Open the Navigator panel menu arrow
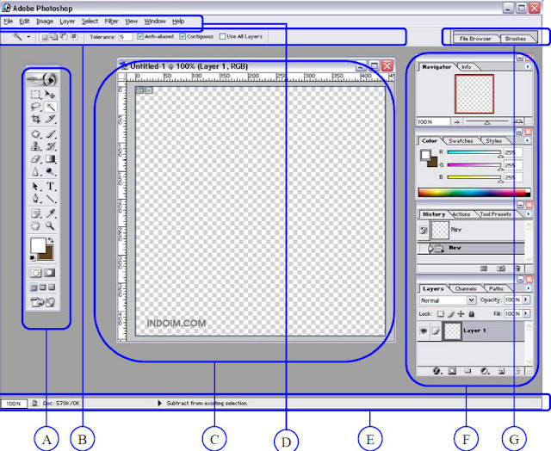This screenshot has height=451, width=551. tap(528, 66)
